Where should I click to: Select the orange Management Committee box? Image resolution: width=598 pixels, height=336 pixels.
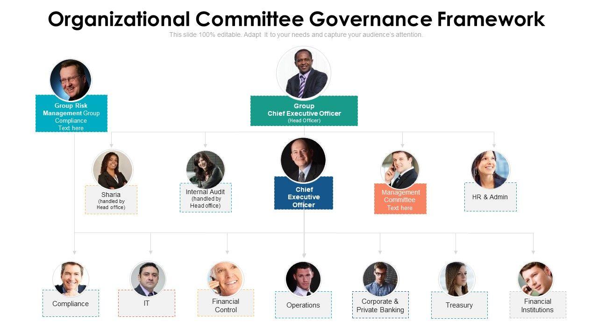coord(400,199)
